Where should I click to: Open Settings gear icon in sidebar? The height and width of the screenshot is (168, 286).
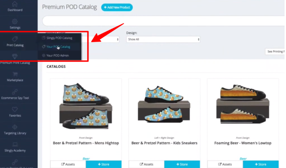coord(15,21)
